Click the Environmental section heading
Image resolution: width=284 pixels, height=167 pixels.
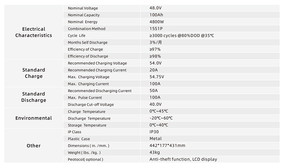tap(34, 118)
